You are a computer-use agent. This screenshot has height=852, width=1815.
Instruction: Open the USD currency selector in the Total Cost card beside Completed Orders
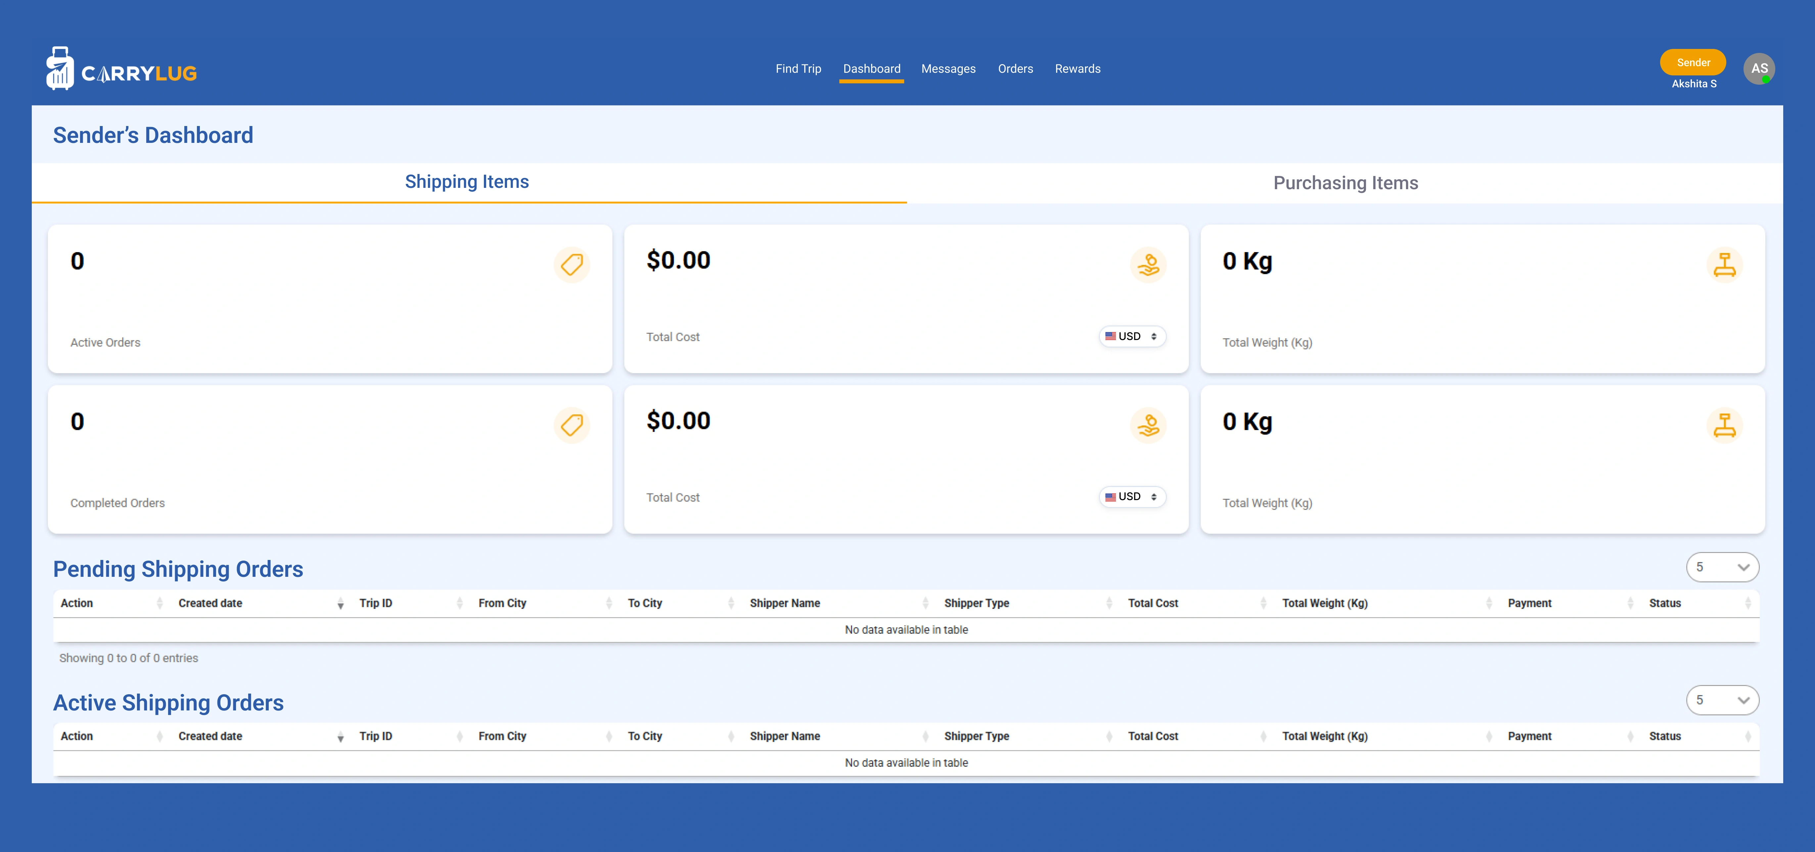1132,497
